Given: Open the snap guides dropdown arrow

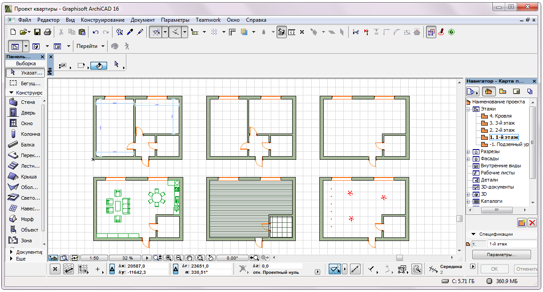Looking at the screenshot, I should (x=185, y=32).
